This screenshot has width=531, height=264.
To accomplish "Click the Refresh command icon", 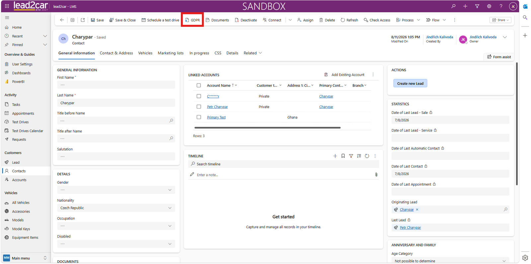I will tap(343, 20).
